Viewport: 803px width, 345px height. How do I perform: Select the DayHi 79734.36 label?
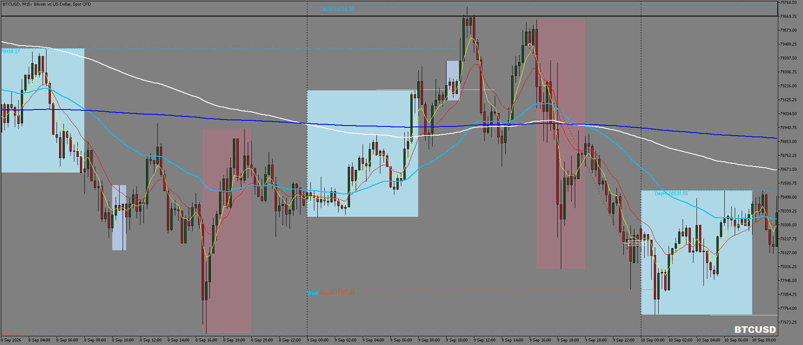click(337, 9)
